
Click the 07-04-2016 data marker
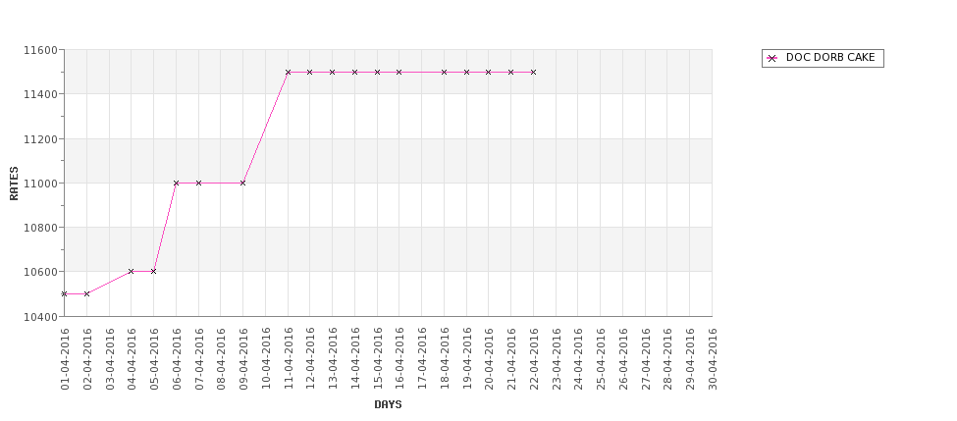pos(198,184)
